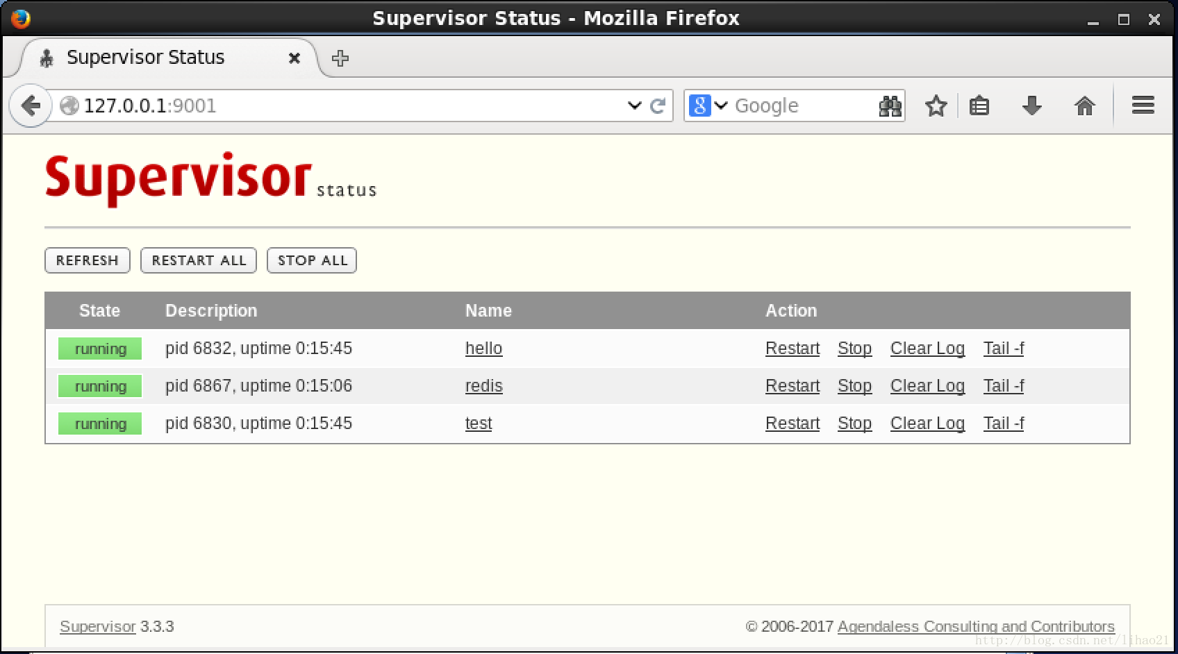Clear Log for the test process
1178x654 pixels.
(927, 424)
